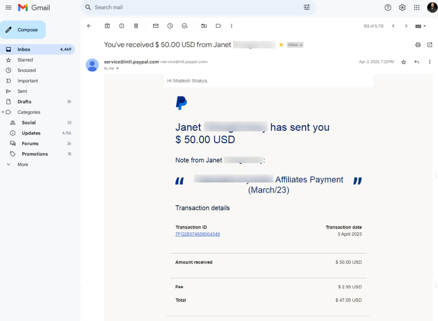438x321 pixels.
Task: Open the Promotions category
Action: click(38, 154)
